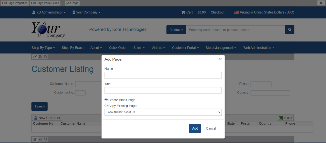
Task: Select the Copy Existing Page radio option
Action: (x=106, y=106)
